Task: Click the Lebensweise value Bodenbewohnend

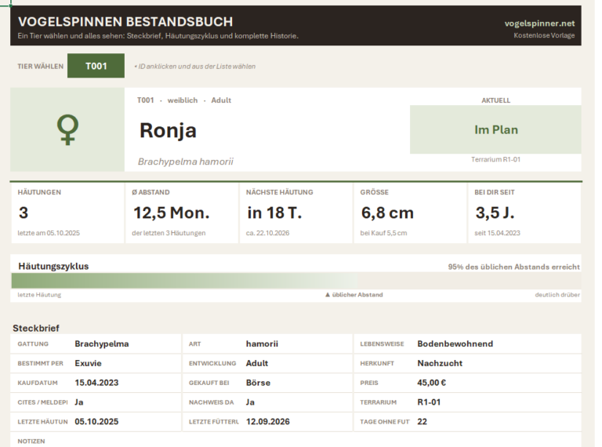Action: pyautogui.click(x=455, y=344)
